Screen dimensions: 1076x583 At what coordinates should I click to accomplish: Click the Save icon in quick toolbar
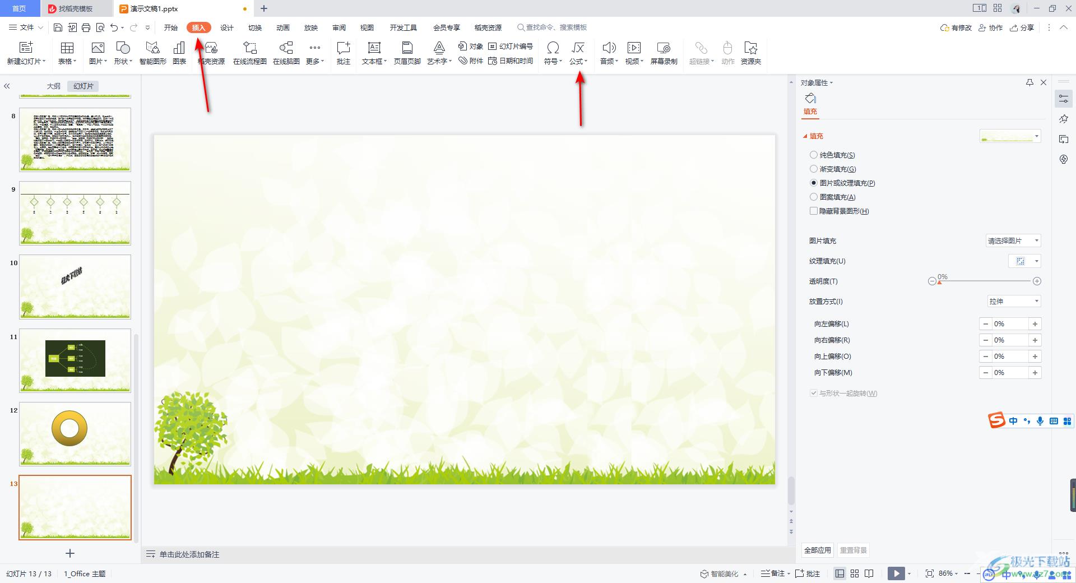(58, 27)
